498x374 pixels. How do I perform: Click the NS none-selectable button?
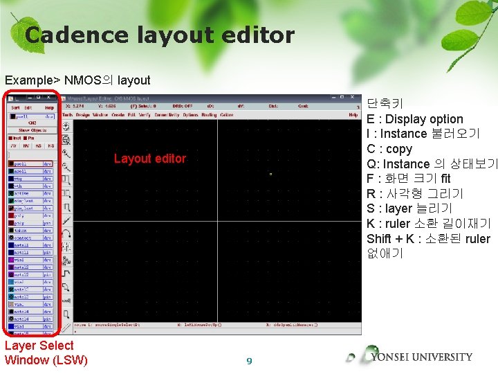click(50, 146)
